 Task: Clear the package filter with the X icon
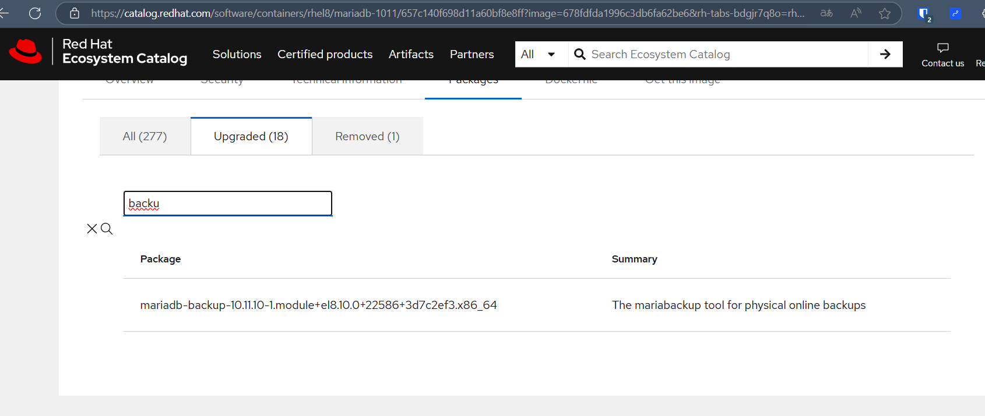[x=92, y=229]
